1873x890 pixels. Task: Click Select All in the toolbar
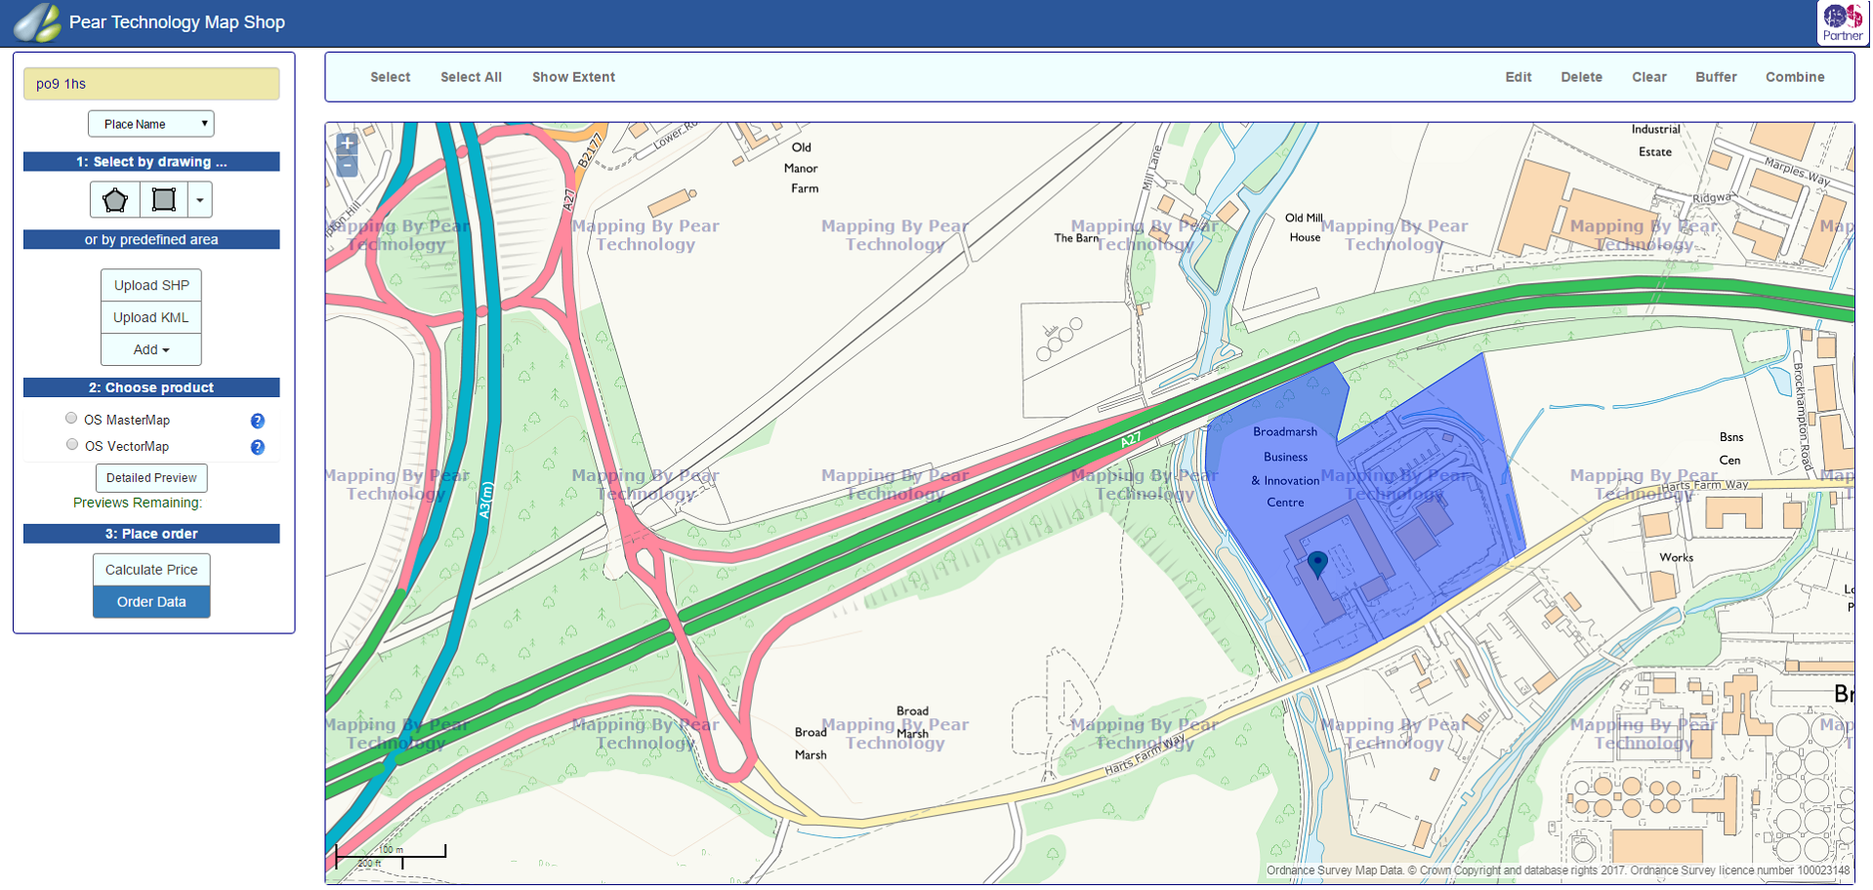[x=471, y=77]
